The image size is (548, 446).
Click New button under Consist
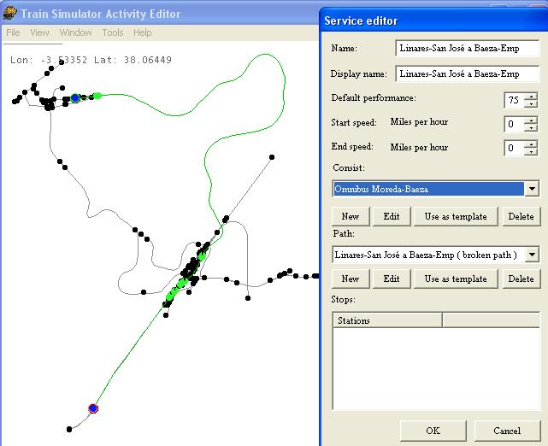pyautogui.click(x=351, y=216)
